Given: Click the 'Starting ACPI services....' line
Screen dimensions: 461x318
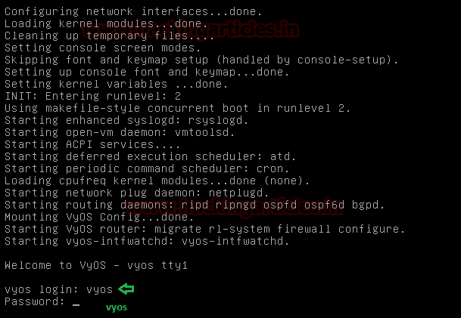Looking at the screenshot, I should tap(92, 144).
